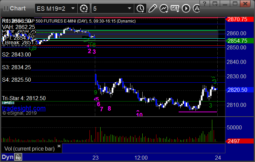The width and height of the screenshot is (255, 162).
Task: Expand the ES M19=2 symbol dropdown
Action: (73, 8)
